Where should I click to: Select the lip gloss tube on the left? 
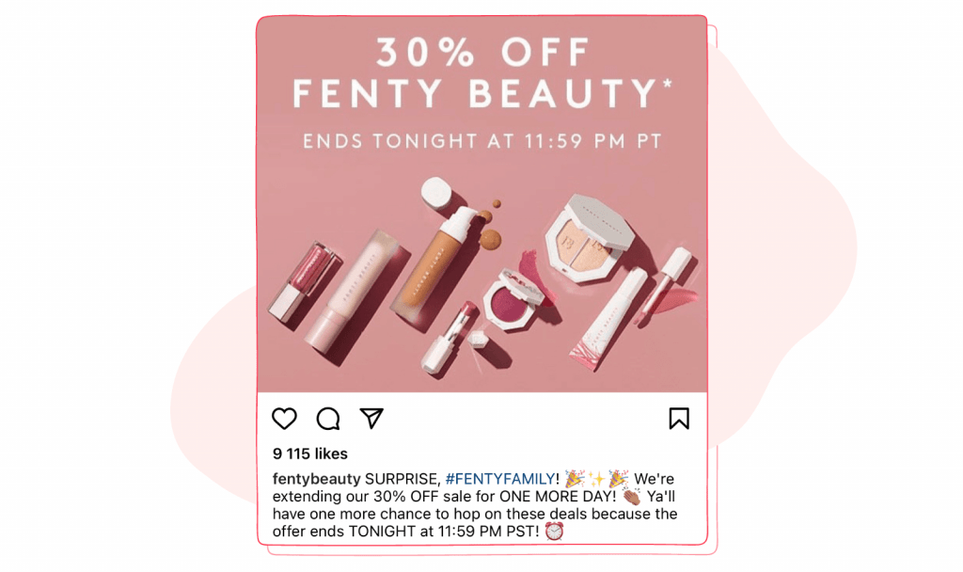pyautogui.click(x=302, y=280)
